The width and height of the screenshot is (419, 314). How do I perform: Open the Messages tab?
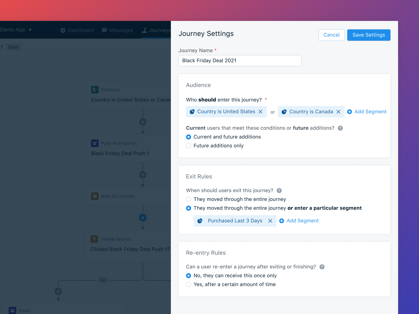(x=117, y=30)
